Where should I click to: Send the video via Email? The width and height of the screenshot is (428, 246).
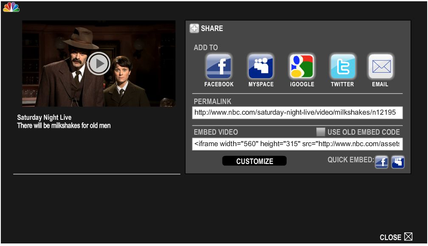(x=380, y=66)
